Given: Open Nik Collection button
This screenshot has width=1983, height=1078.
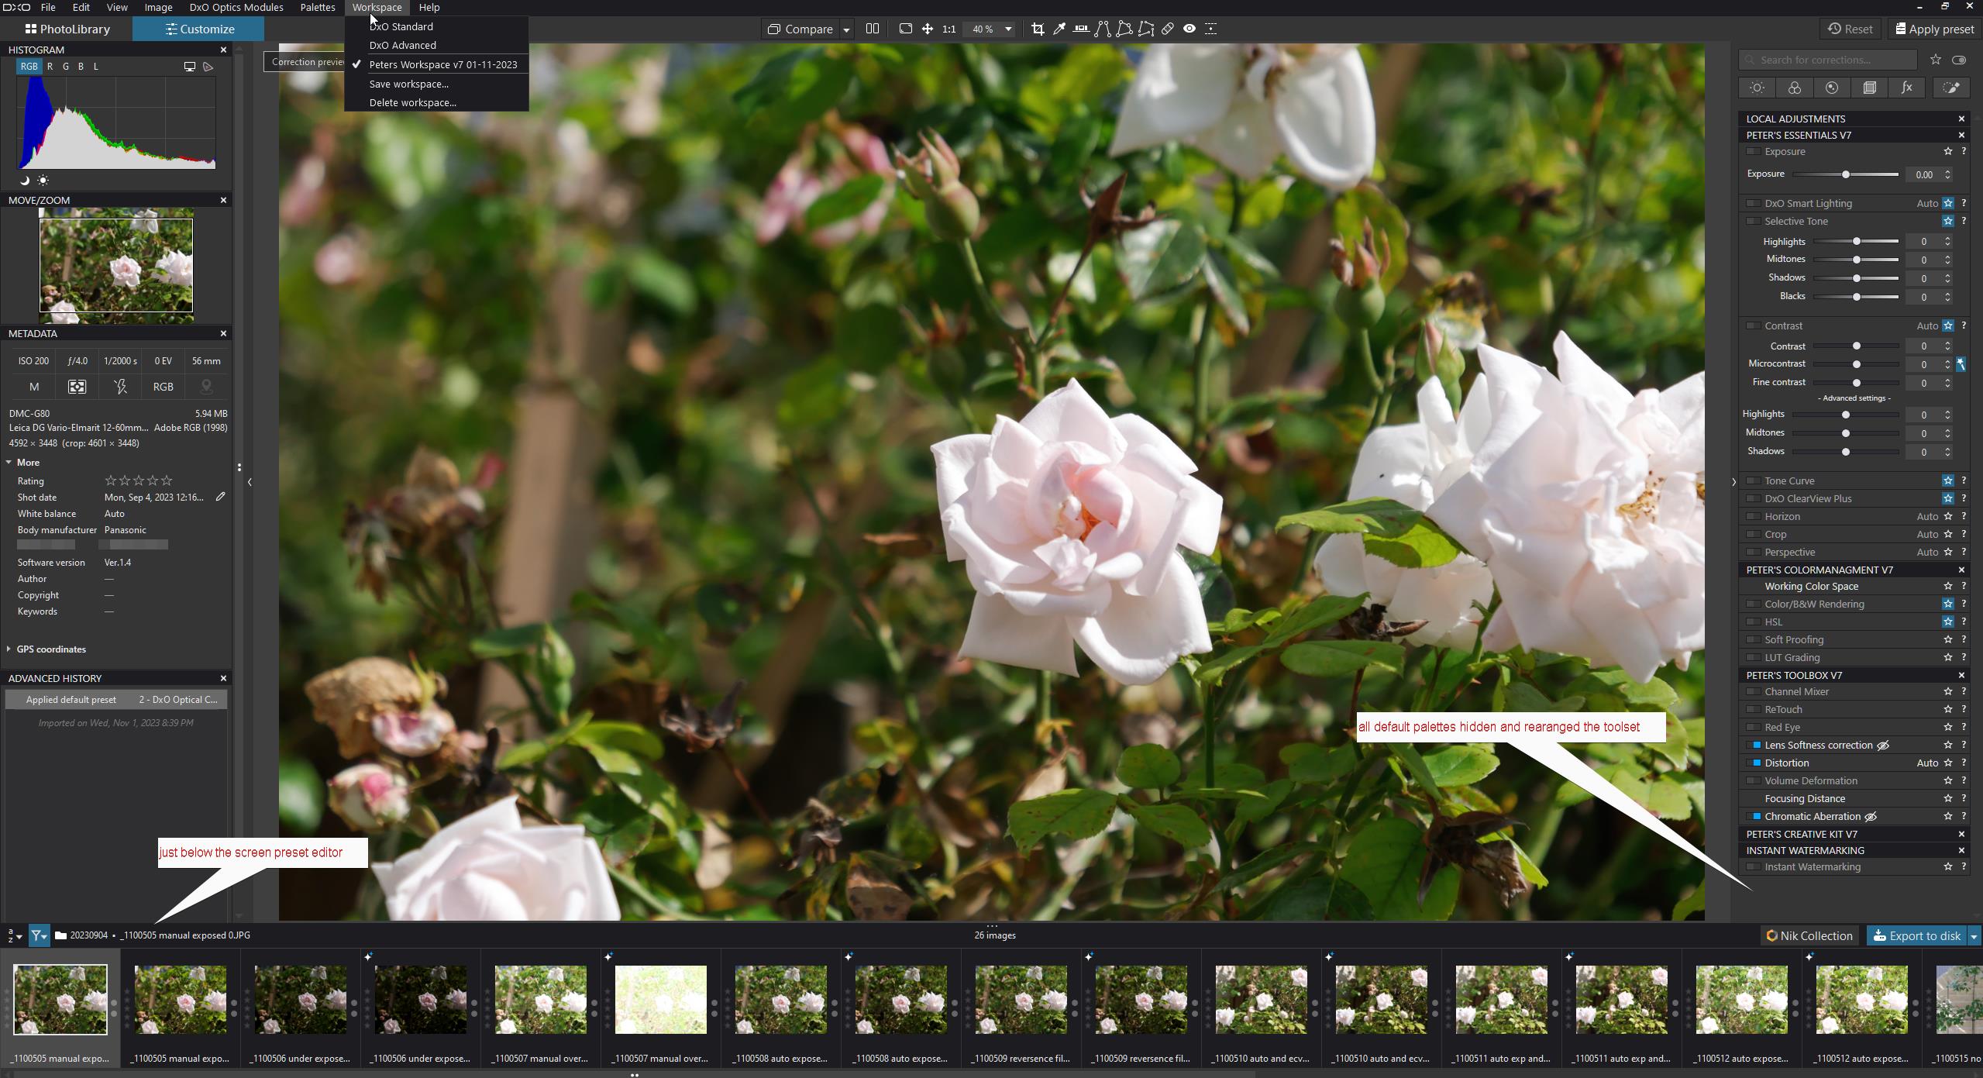Looking at the screenshot, I should [1809, 935].
